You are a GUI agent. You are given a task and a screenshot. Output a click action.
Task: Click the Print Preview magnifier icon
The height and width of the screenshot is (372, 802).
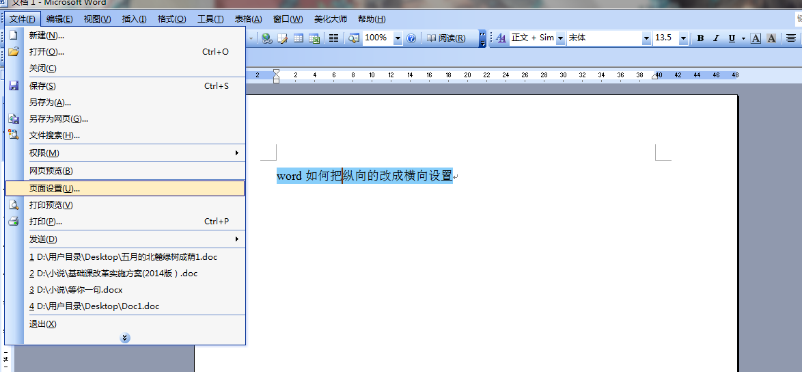click(14, 204)
